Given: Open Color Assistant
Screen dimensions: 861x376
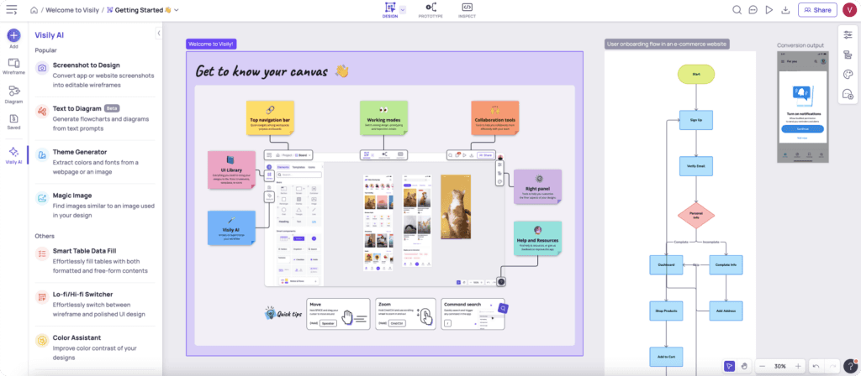Looking at the screenshot, I should (96, 347).
